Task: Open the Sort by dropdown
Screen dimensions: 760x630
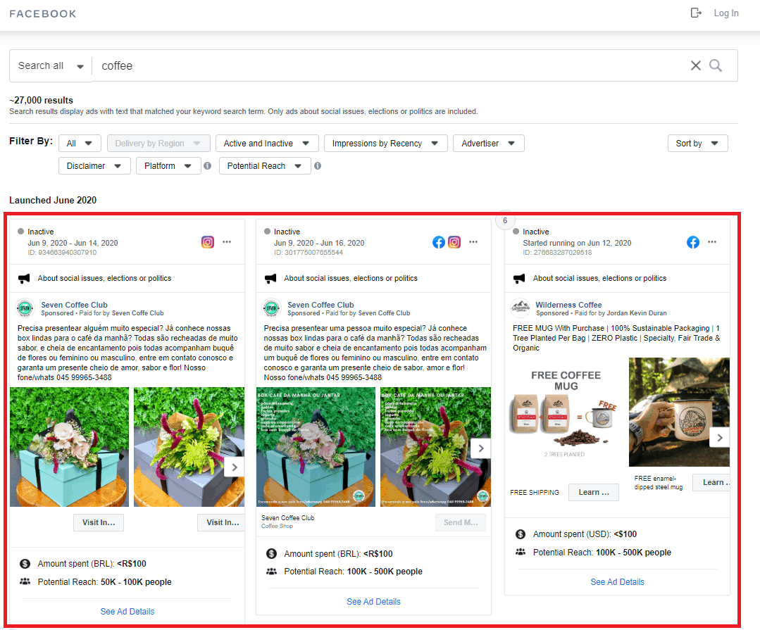Action: point(697,144)
